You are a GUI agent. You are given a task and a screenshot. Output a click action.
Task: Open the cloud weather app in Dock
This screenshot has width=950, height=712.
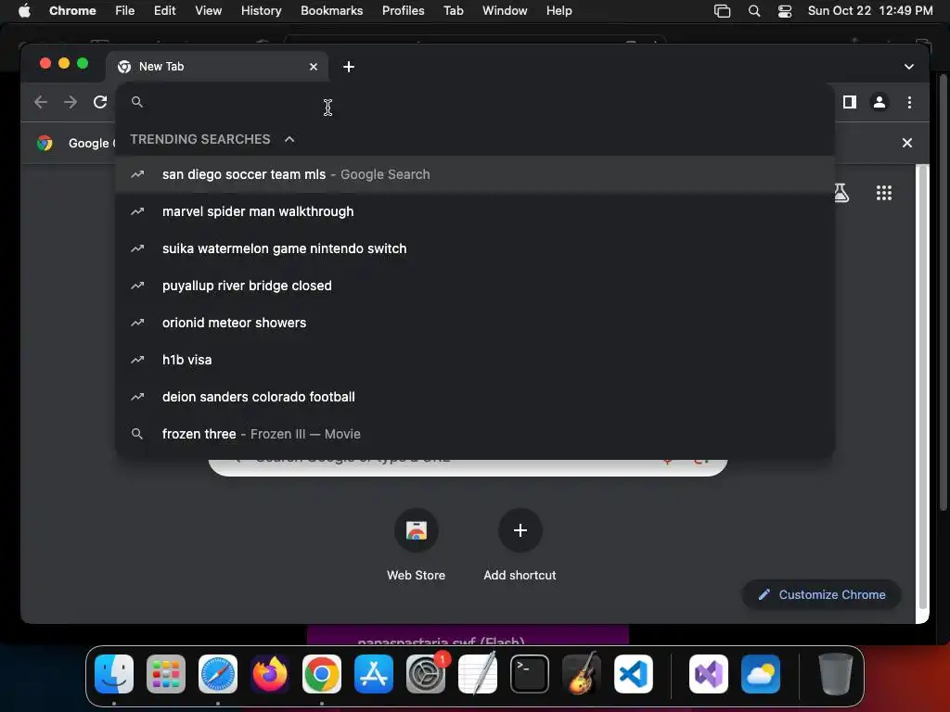coord(761,673)
